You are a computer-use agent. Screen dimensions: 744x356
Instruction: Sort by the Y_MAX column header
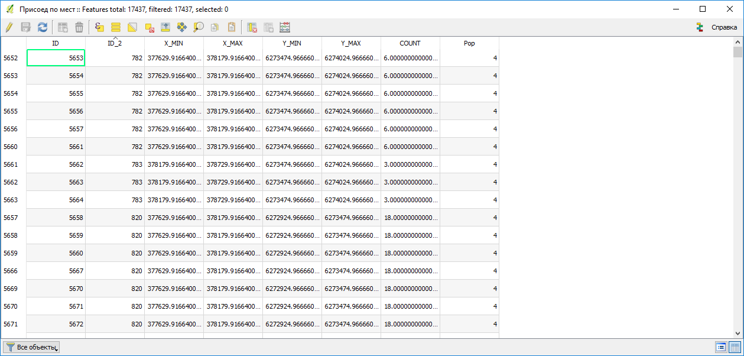coord(351,43)
